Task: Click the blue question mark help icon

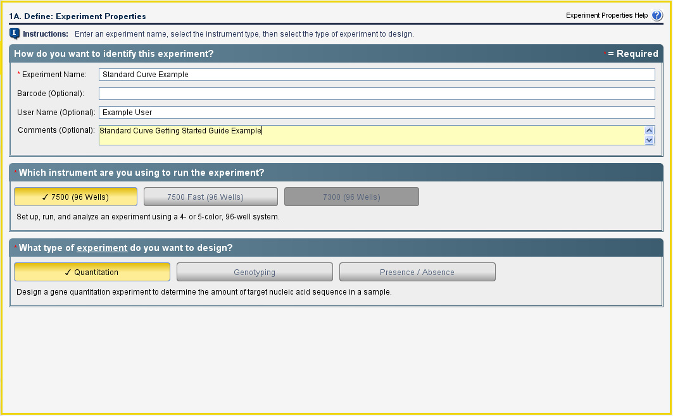Action: pos(657,16)
